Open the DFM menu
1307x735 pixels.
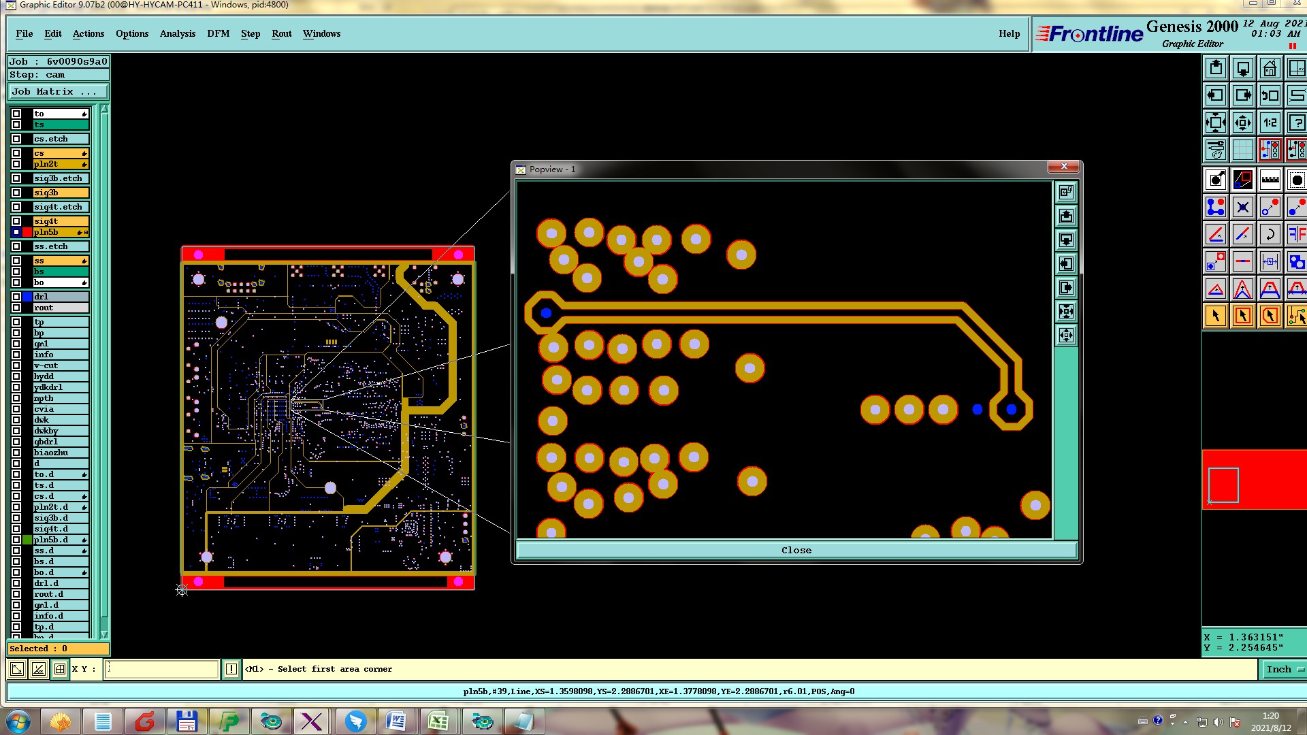[218, 33]
